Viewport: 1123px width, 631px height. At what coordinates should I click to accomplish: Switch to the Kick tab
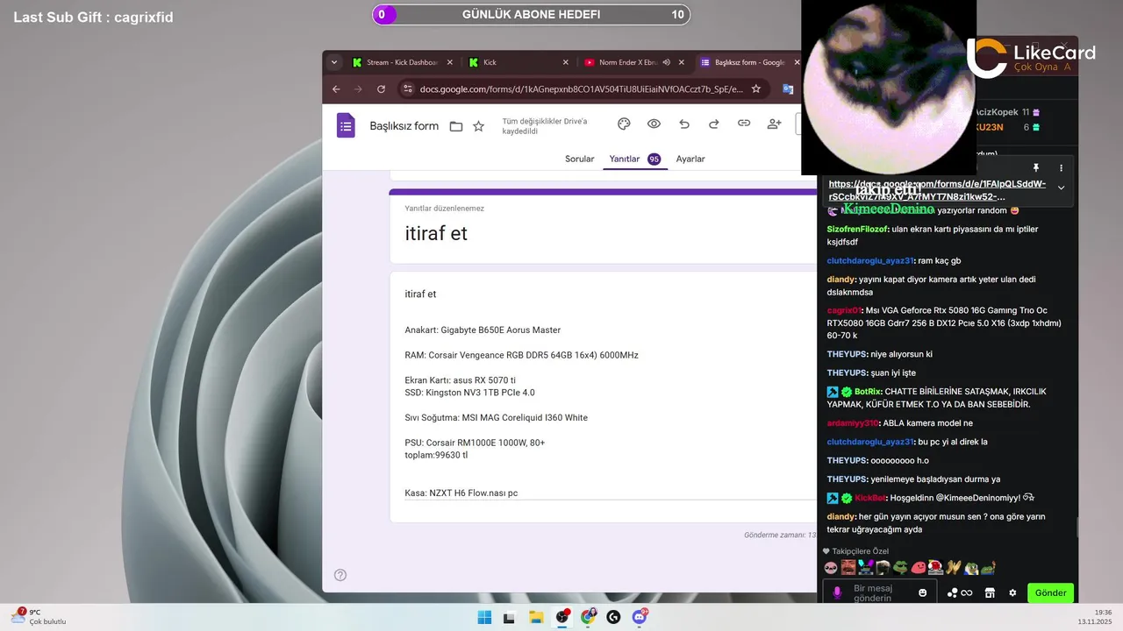tap(518, 62)
